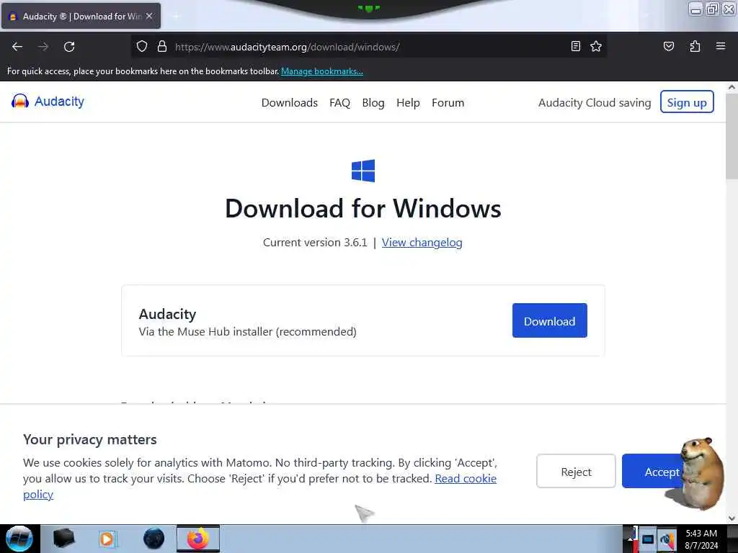Click the Sign up button
This screenshot has height=553, width=738.
click(x=687, y=102)
